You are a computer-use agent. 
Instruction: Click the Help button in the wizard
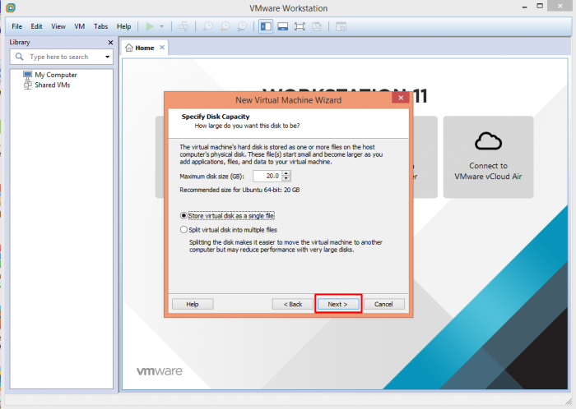tap(193, 304)
